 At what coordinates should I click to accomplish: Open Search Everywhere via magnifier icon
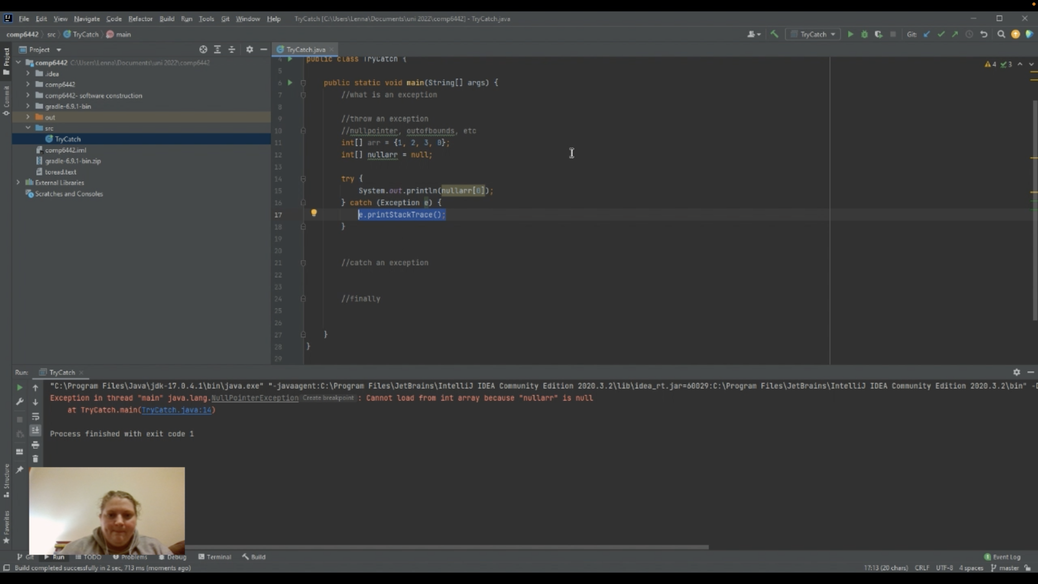(x=1001, y=34)
